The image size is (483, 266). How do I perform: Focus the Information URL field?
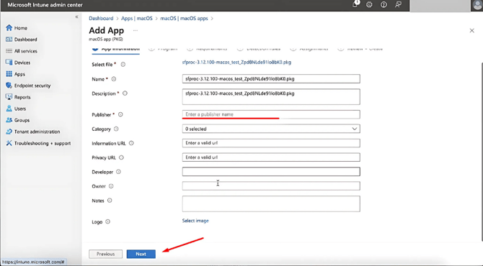click(271, 143)
